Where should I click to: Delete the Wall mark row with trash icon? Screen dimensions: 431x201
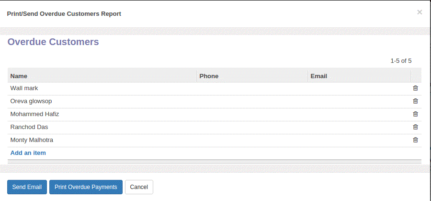[415, 88]
